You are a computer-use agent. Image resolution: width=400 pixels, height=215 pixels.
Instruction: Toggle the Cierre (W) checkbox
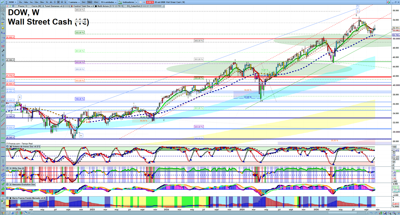[x=30, y=6]
